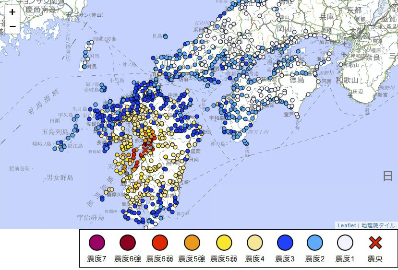Click the yellow 震度5弱 legend swatch
The image size is (398, 270).
[224, 243]
